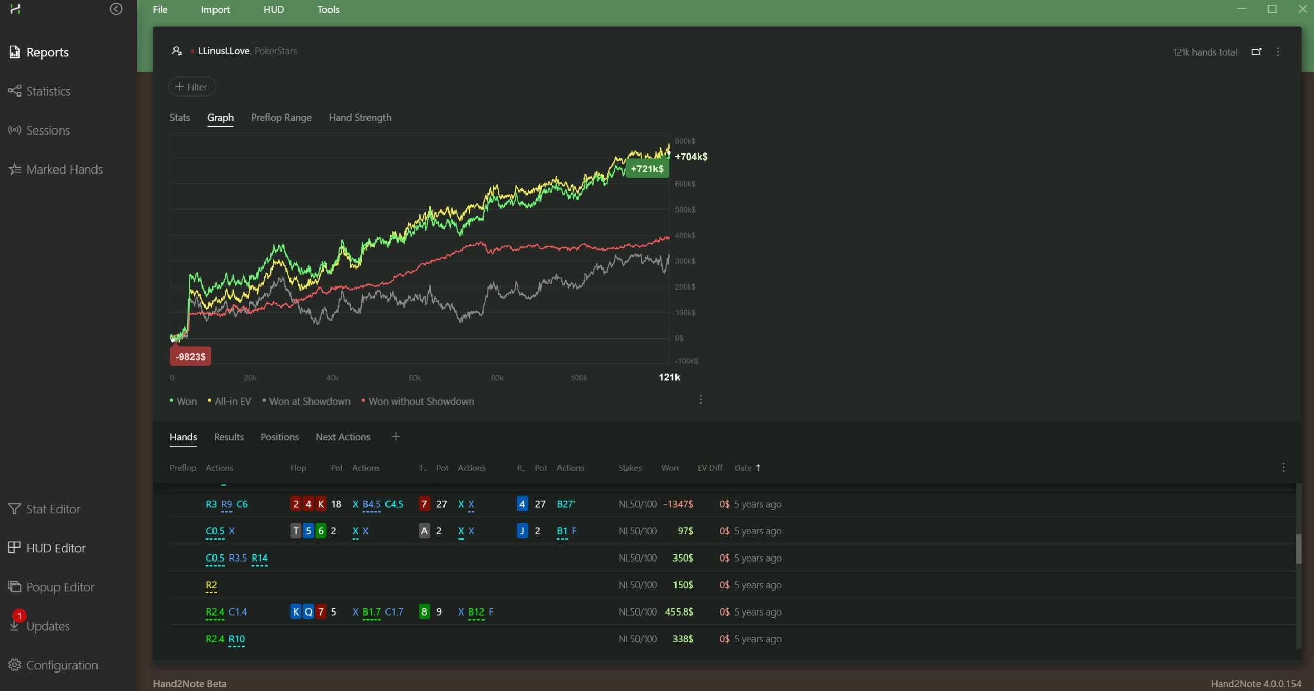Add a new tab with the plus button

point(395,437)
